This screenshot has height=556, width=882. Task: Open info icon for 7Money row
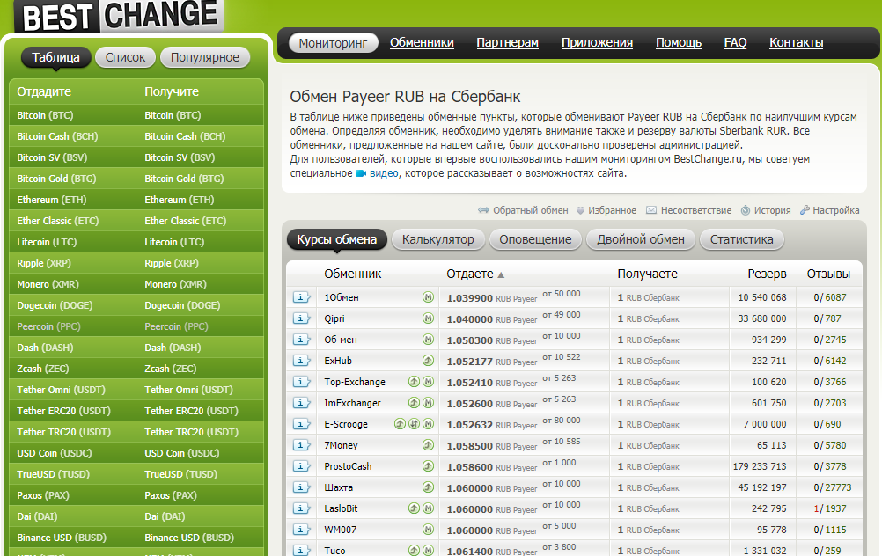tap(301, 445)
